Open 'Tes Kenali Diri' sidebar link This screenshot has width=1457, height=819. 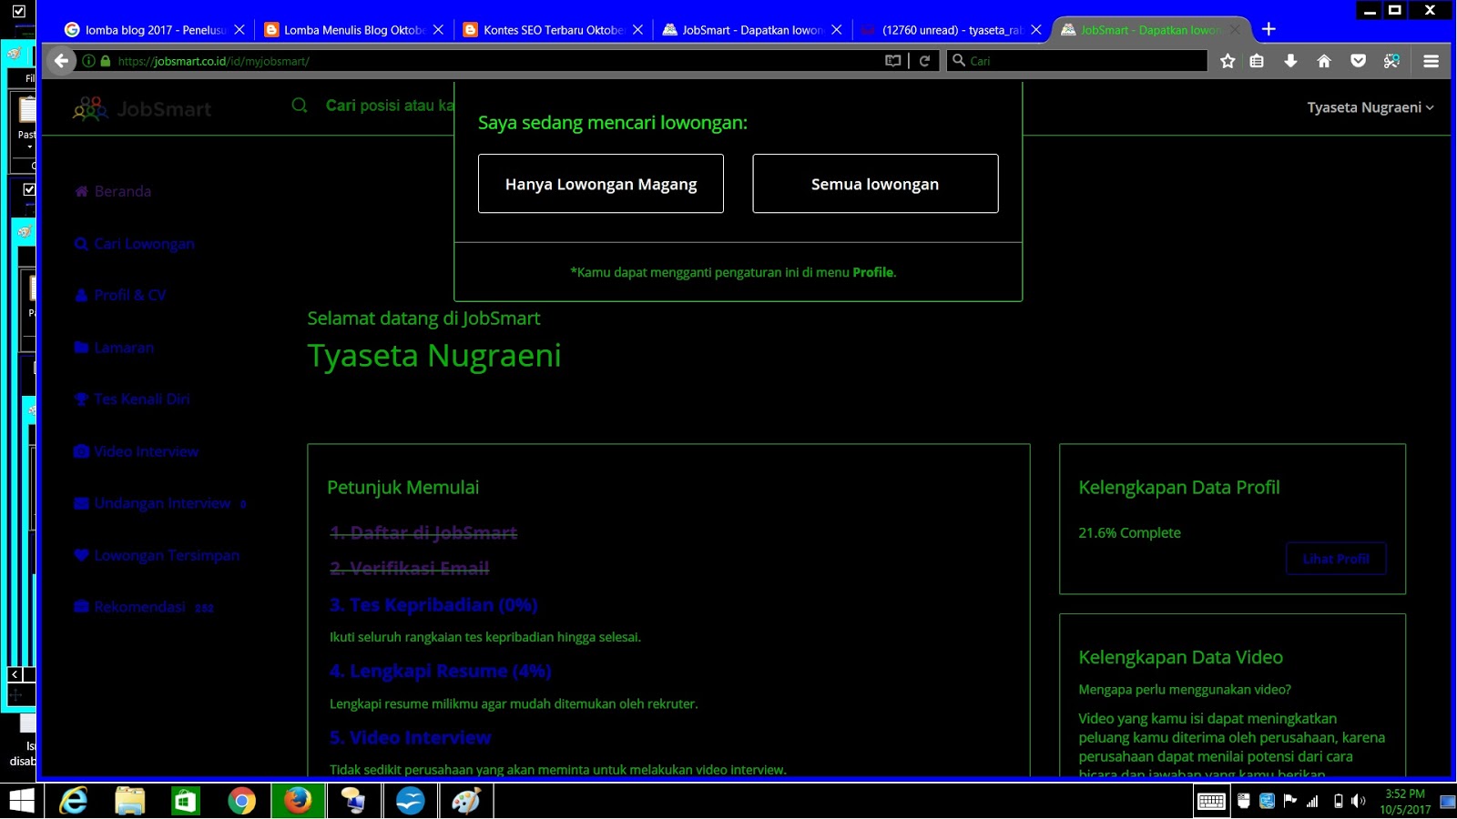tap(142, 399)
